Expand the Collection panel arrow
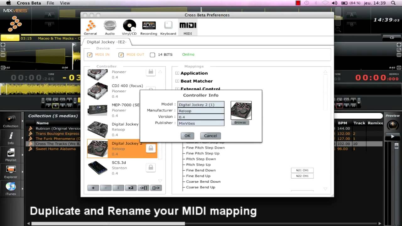Viewport: 402px width, 226px height. (x=22, y=121)
